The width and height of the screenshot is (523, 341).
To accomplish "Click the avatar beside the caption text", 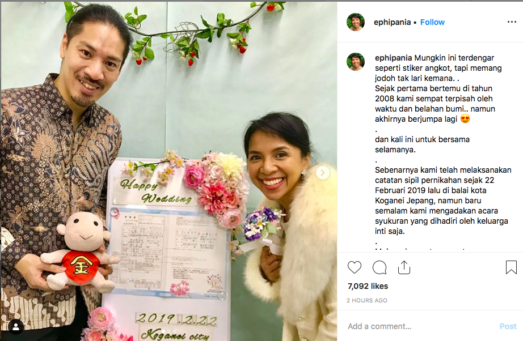I will click(356, 62).
